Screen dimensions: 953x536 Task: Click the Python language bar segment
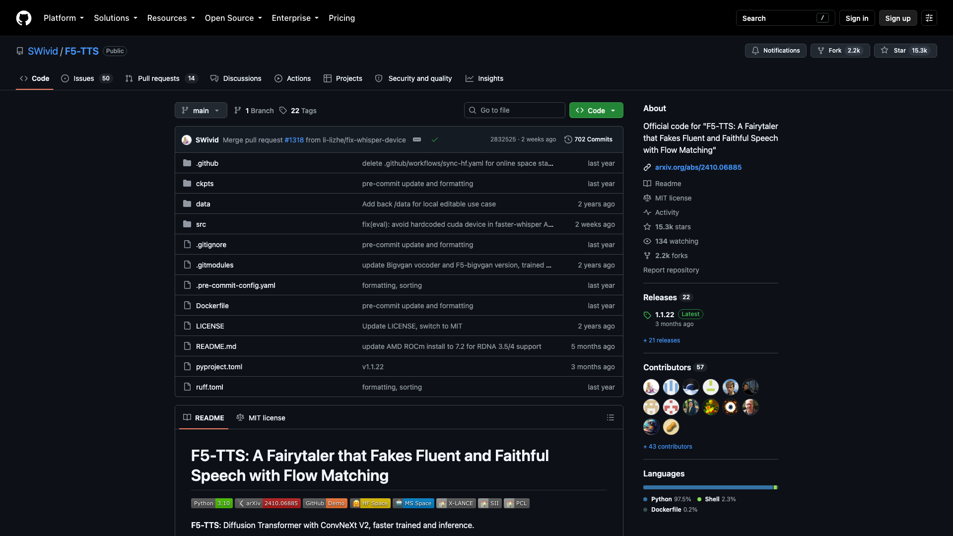tap(708, 487)
